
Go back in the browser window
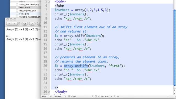pos(9,24)
